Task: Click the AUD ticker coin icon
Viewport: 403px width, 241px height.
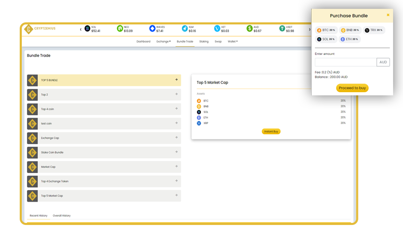Action: 249,29
